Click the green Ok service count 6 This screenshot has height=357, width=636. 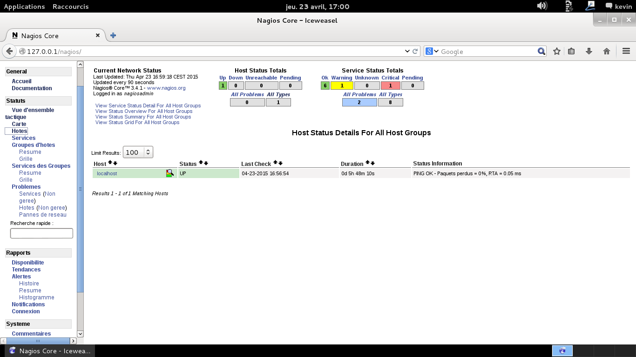tap(325, 86)
